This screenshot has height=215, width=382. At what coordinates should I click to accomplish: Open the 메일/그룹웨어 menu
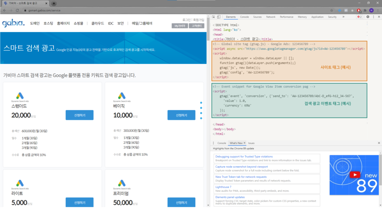click(x=142, y=24)
